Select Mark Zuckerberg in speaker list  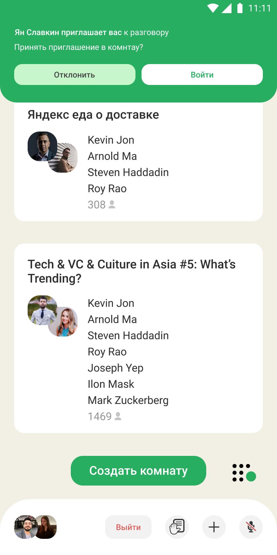(128, 400)
